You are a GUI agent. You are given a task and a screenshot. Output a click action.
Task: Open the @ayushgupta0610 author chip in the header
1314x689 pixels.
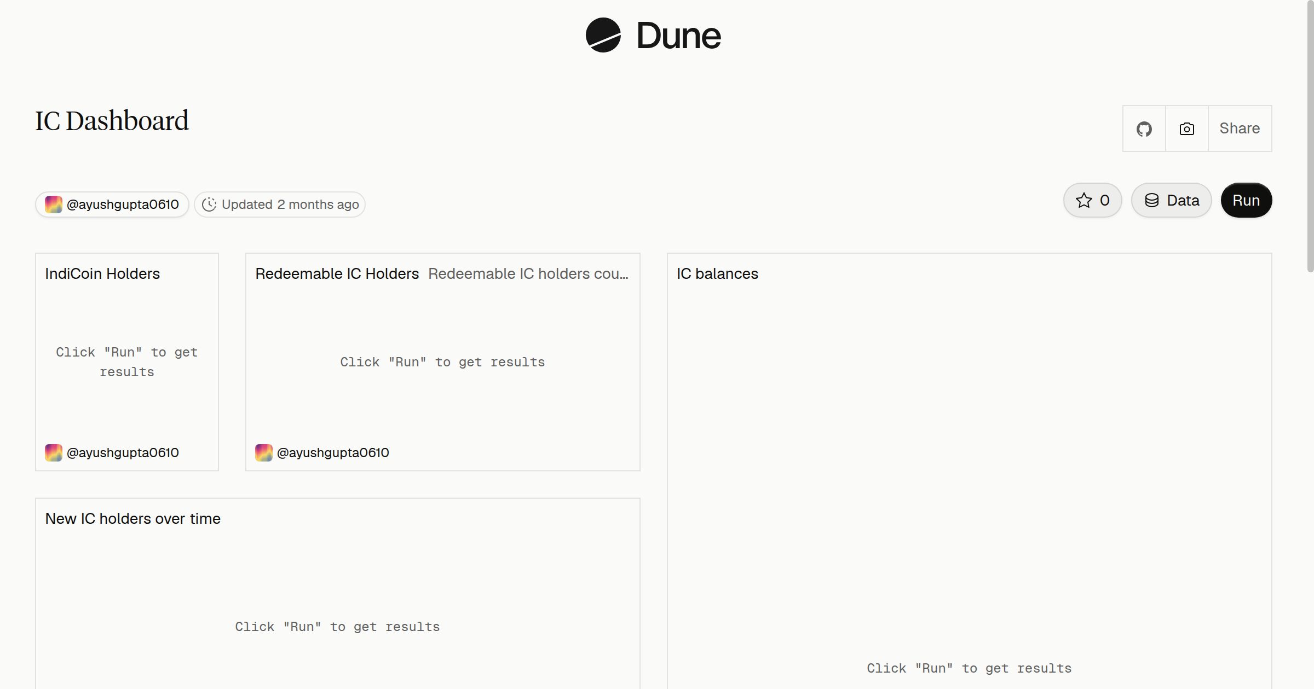112,205
